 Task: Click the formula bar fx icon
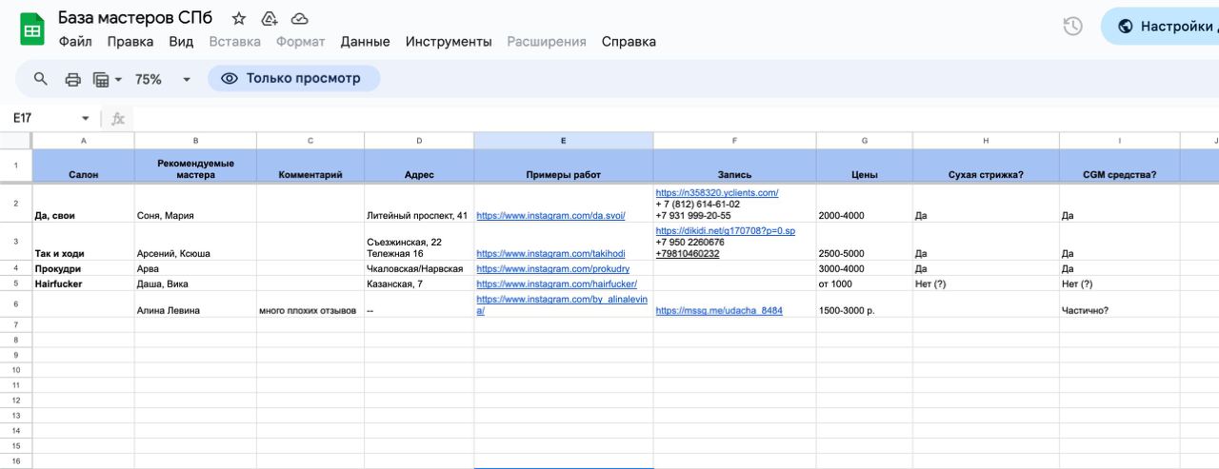[118, 119]
